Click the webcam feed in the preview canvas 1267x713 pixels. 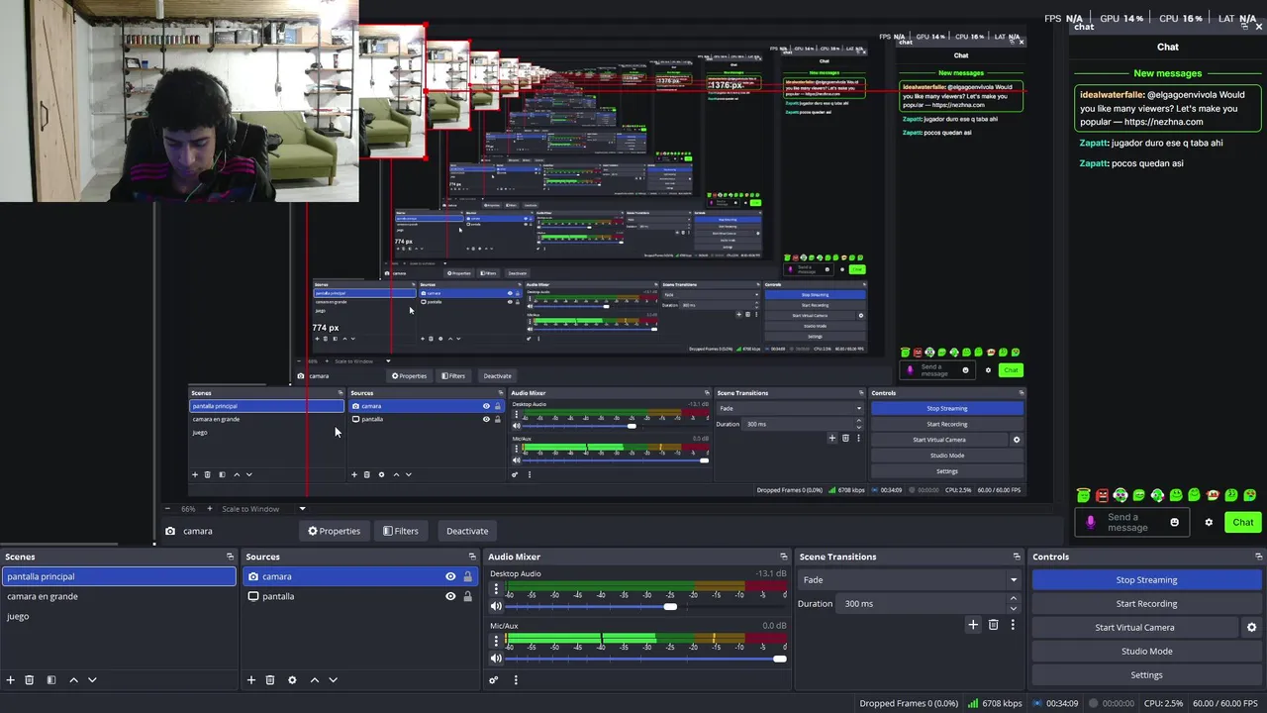point(179,101)
